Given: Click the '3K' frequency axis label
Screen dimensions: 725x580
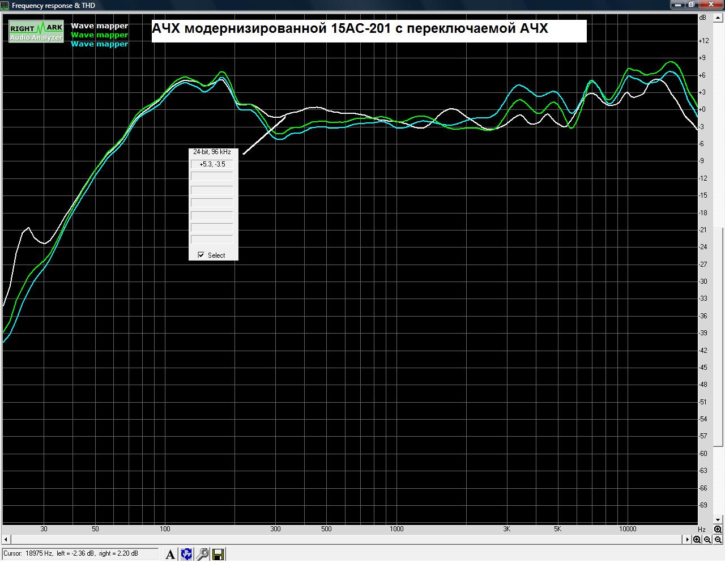Looking at the screenshot, I should pos(506,529).
